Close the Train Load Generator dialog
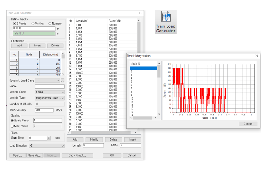Screen dimensions: 266x171 point(140,13)
